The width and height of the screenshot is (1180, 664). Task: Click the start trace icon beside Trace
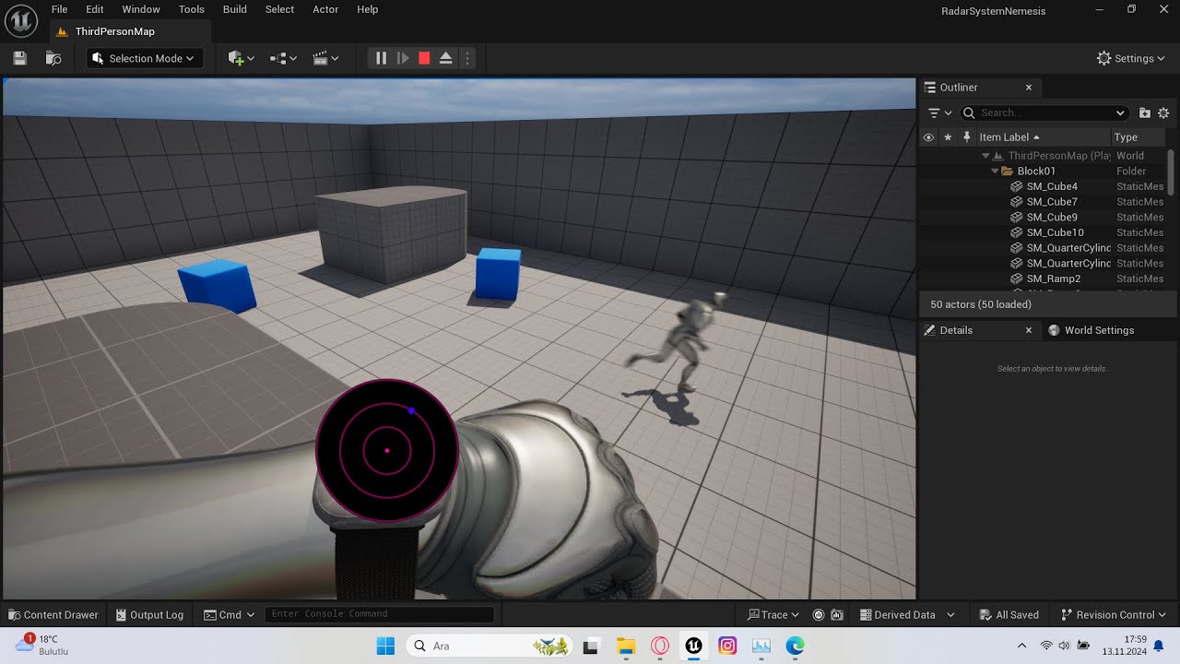(x=819, y=615)
